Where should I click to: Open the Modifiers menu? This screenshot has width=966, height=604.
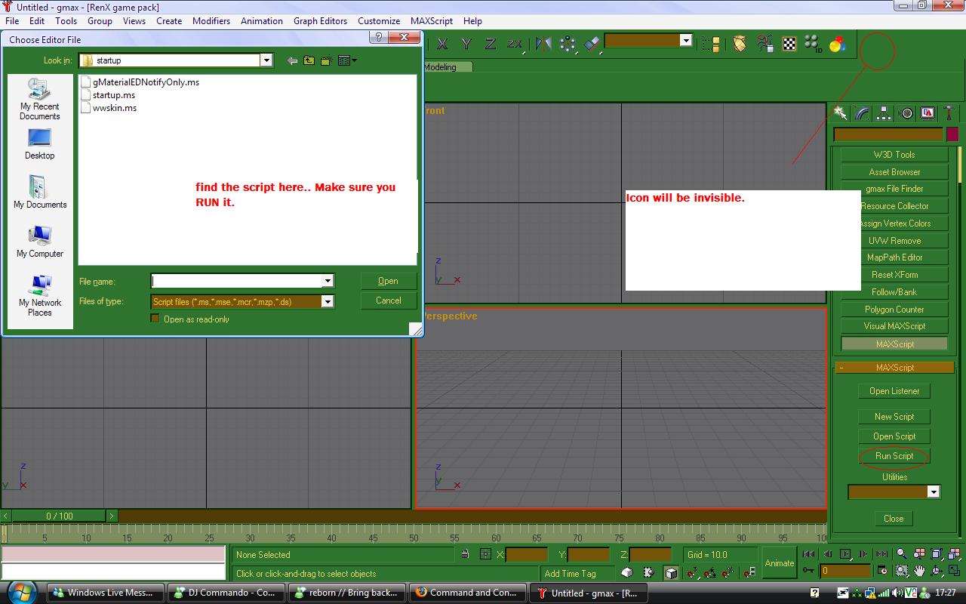[211, 21]
